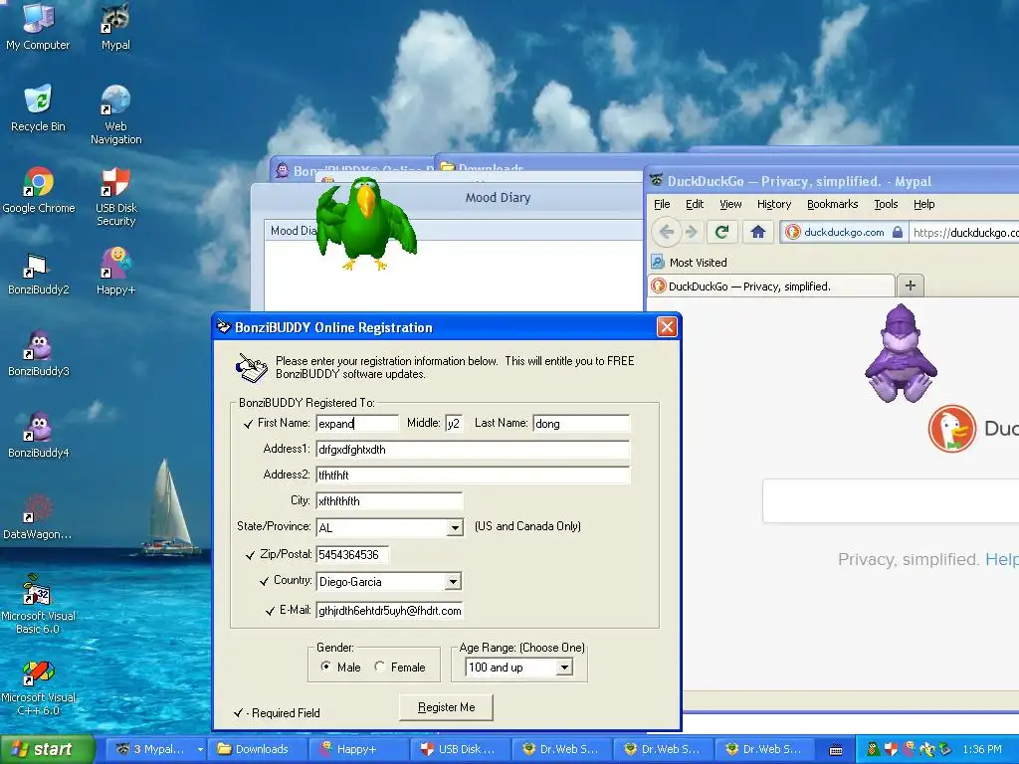Click the USB Disk Security tray shield
Screen dimensions: 1019x764
[x=891, y=749]
